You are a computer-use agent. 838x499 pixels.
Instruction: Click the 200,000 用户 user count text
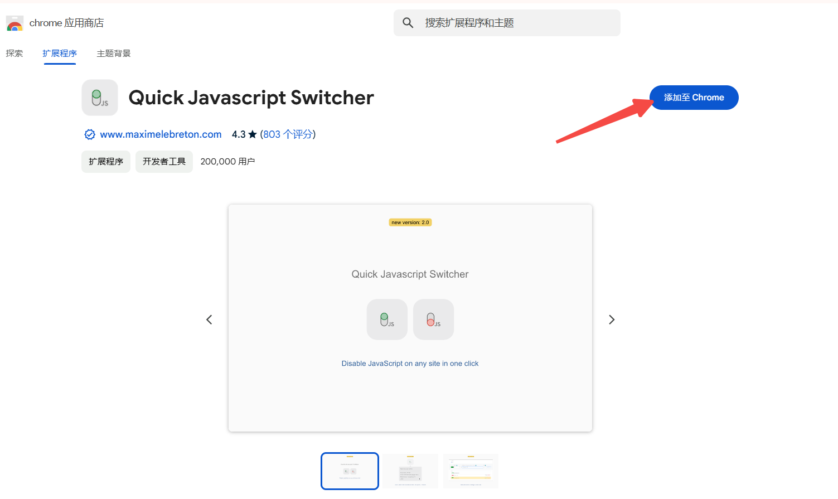coord(227,162)
